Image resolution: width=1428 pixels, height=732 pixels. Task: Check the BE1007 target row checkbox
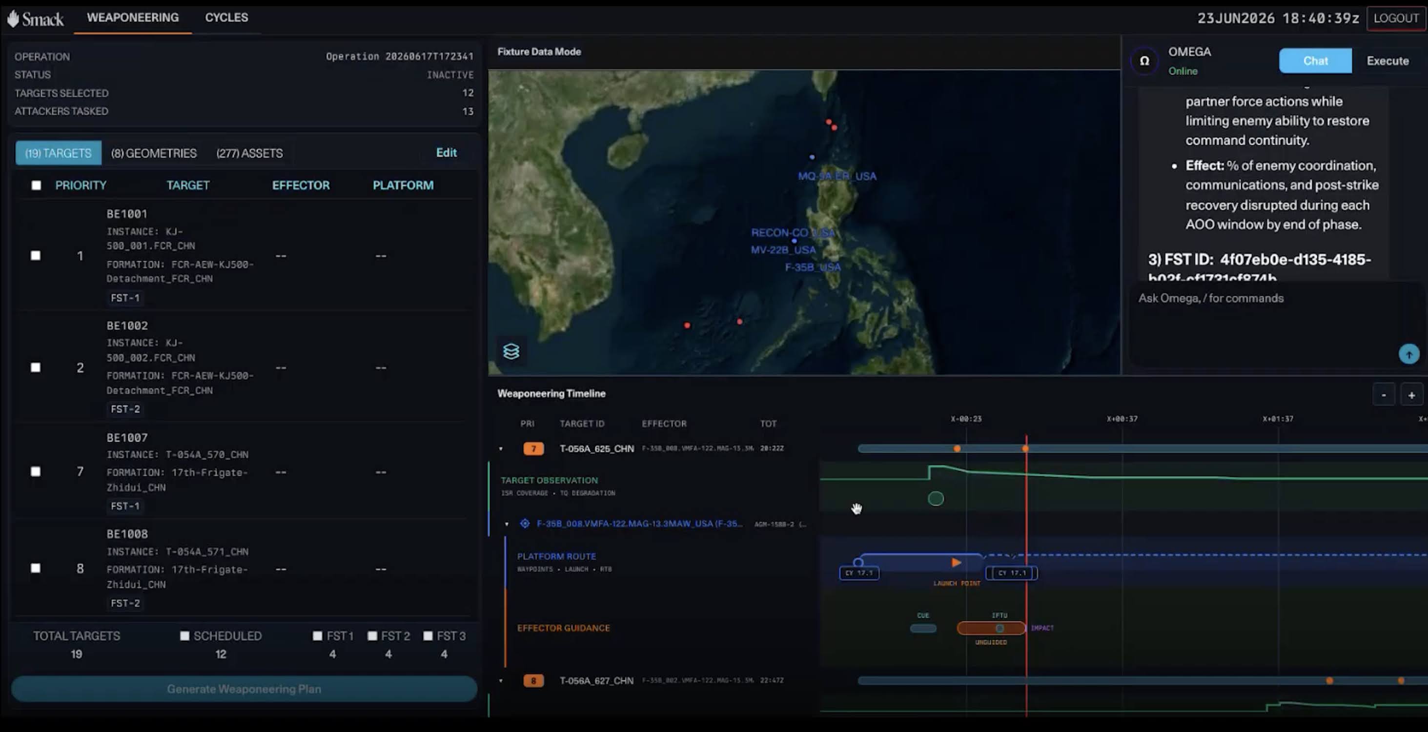pos(36,471)
